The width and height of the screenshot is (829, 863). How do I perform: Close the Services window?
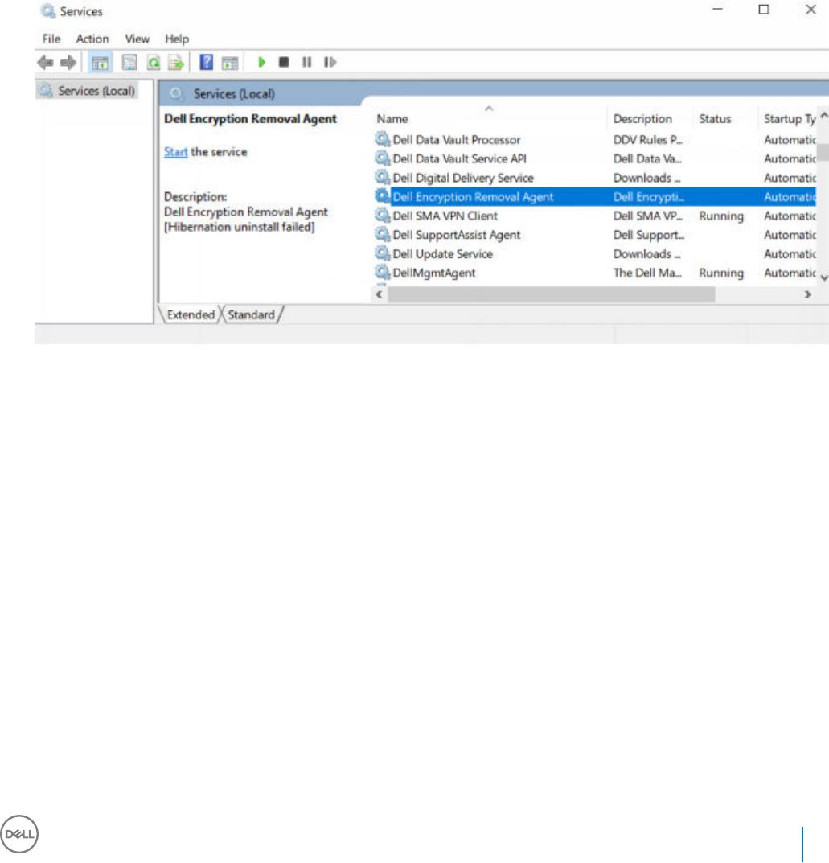pos(811,10)
